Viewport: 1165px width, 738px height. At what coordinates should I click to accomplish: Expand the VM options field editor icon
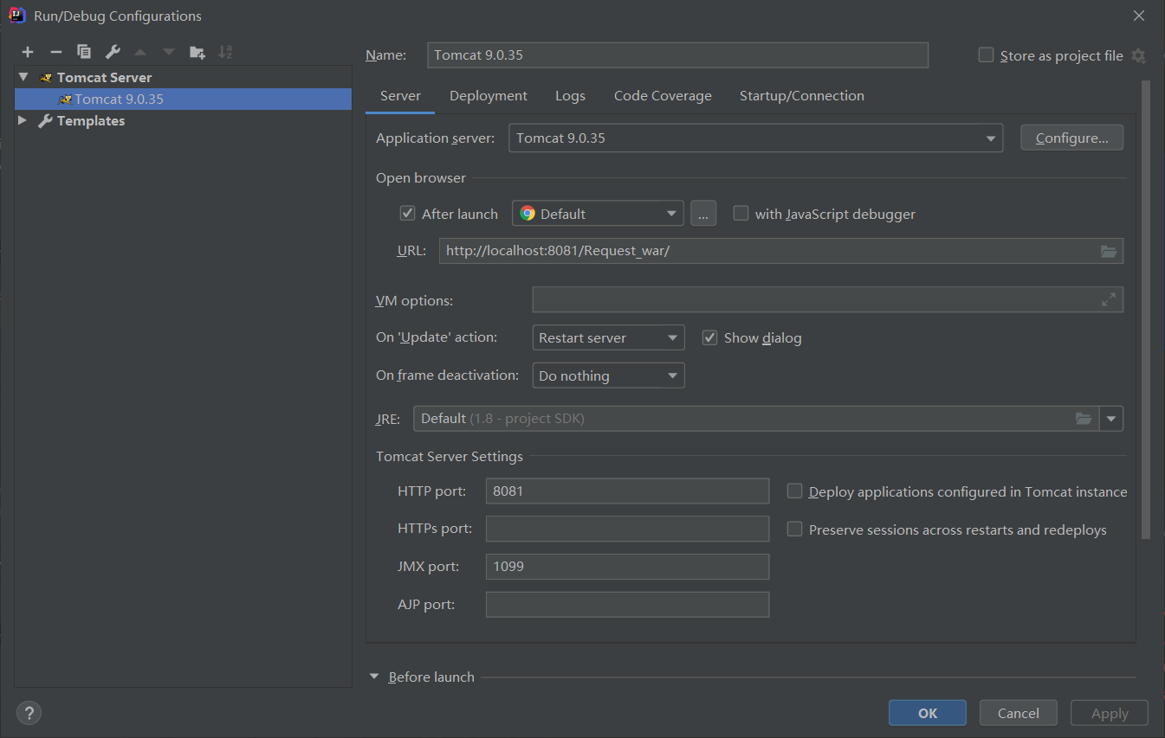pyautogui.click(x=1109, y=299)
